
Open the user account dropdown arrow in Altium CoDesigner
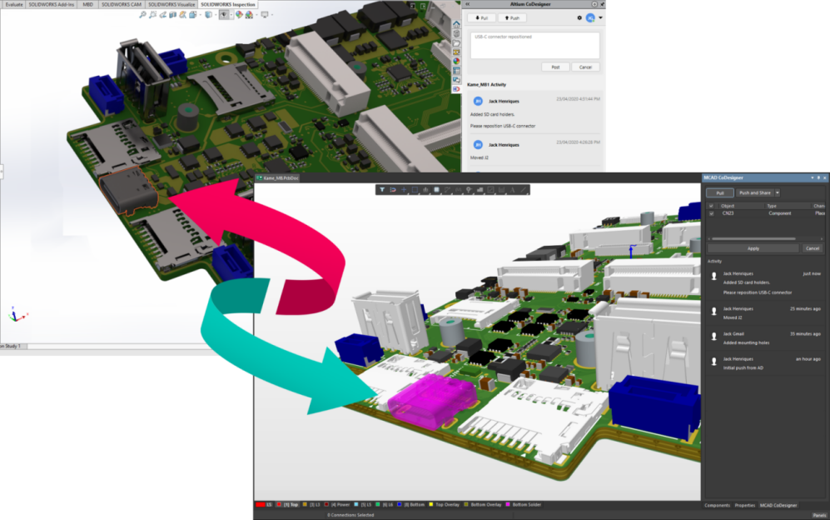(600, 18)
